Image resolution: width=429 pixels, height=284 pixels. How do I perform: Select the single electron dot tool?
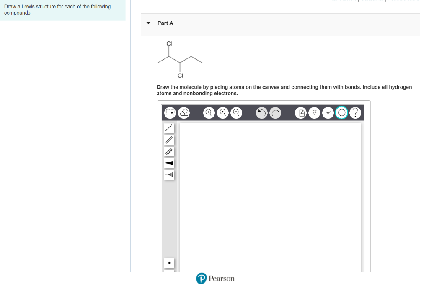[169, 263]
